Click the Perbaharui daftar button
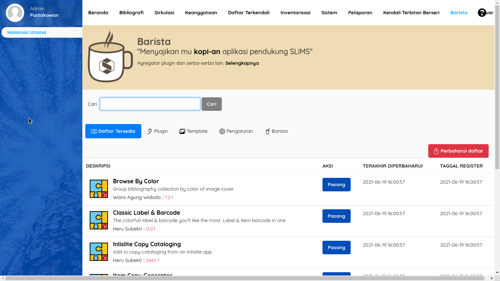The image size is (500, 281). [458, 151]
